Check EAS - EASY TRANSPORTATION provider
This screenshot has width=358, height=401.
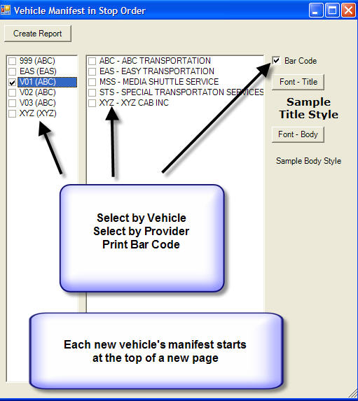pos(92,71)
